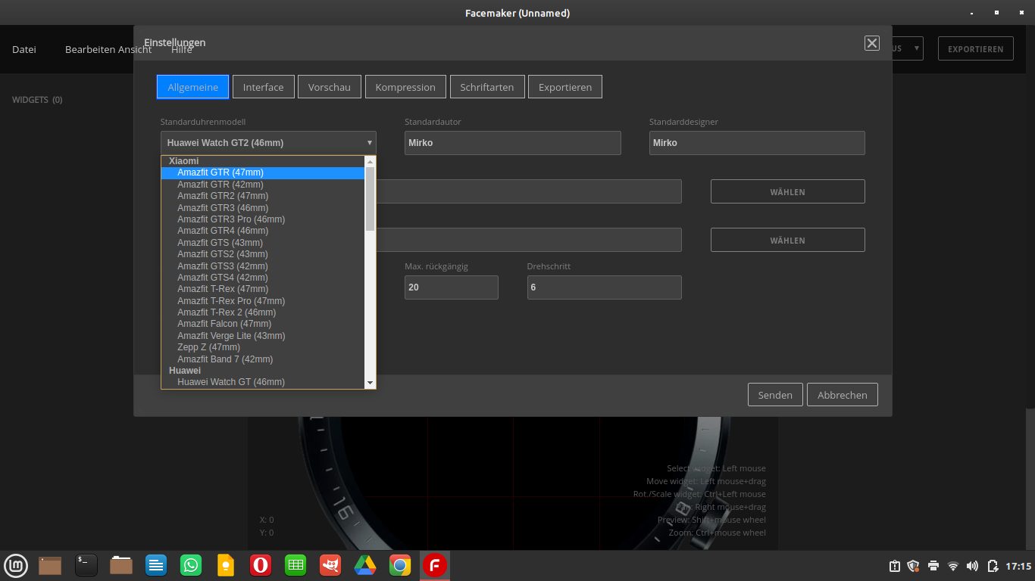Click the volume icon in system tray

pyautogui.click(x=972, y=566)
